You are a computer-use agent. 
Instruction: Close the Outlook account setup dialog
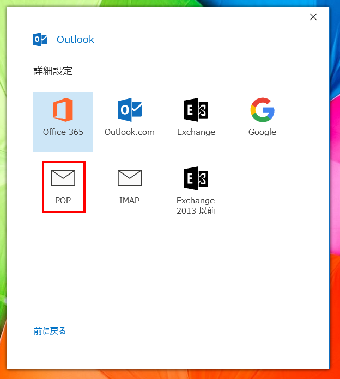coord(313,17)
